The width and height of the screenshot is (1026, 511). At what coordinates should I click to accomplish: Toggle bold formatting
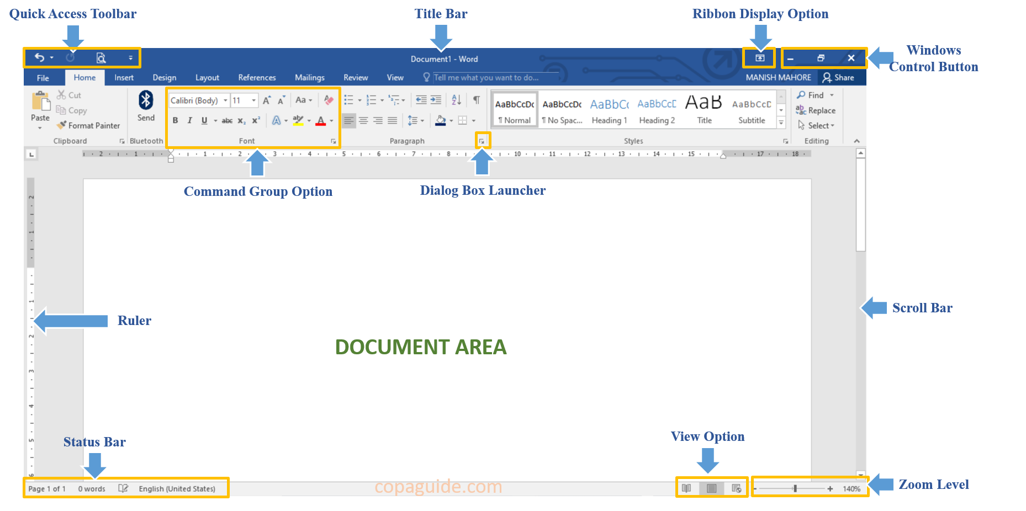coord(176,120)
